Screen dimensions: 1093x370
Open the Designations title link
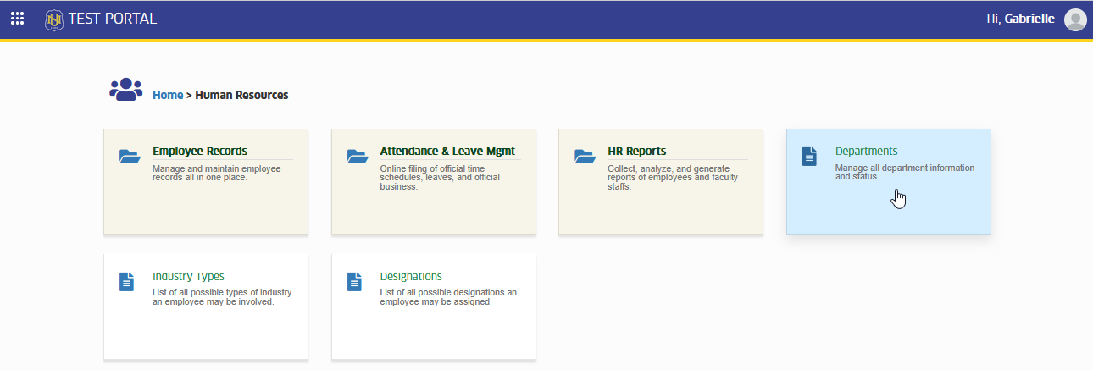click(x=411, y=276)
